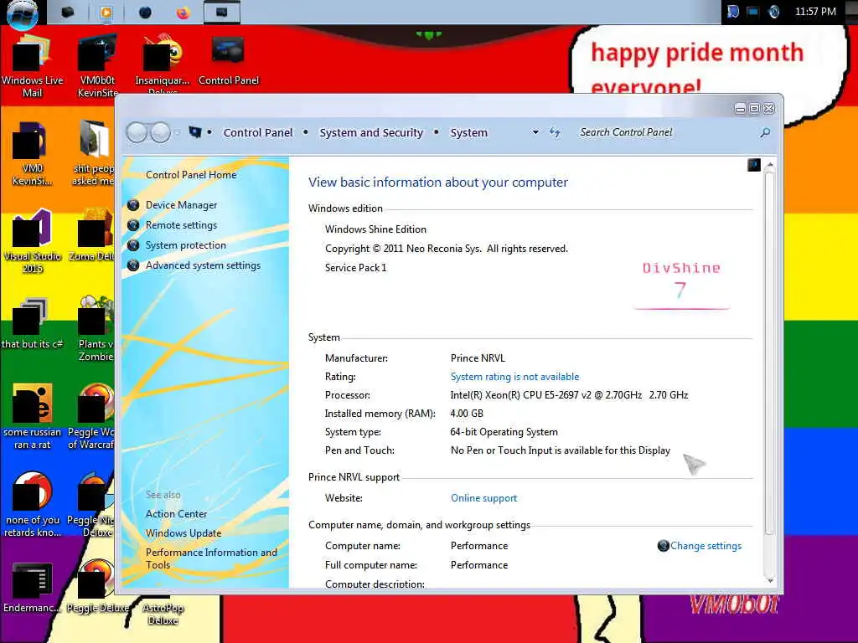Open Windows Update link
Image resolution: width=858 pixels, height=643 pixels.
point(183,533)
